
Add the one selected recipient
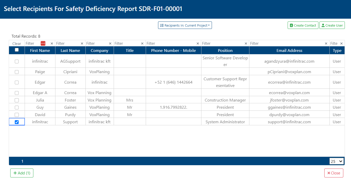click(x=22, y=173)
